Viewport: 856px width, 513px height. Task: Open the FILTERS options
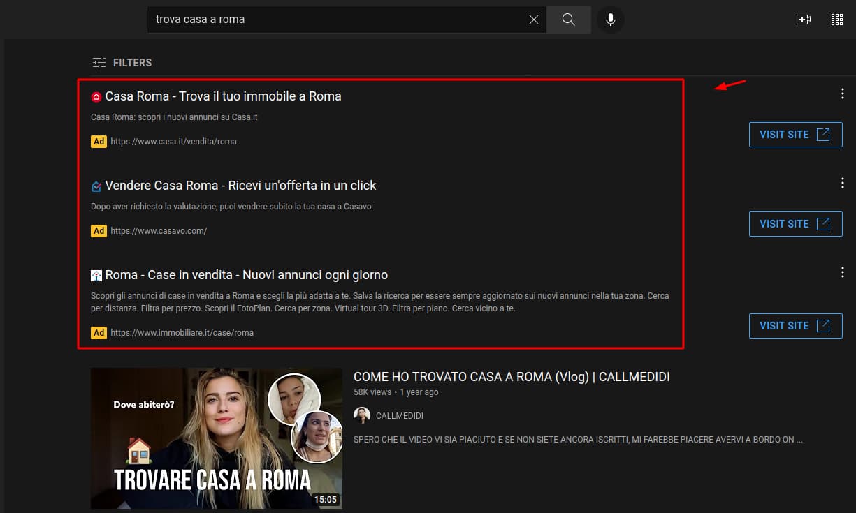[x=122, y=63]
